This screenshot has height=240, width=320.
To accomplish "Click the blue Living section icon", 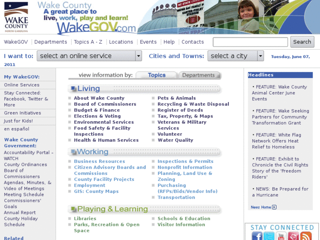I will (x=73, y=88).
